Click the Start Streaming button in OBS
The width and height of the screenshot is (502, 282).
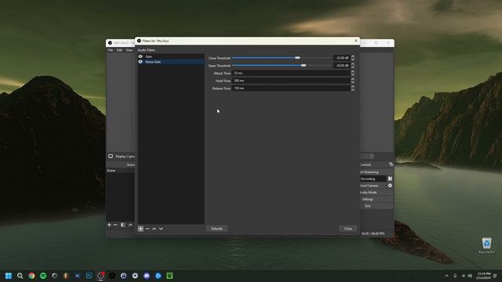(376, 172)
